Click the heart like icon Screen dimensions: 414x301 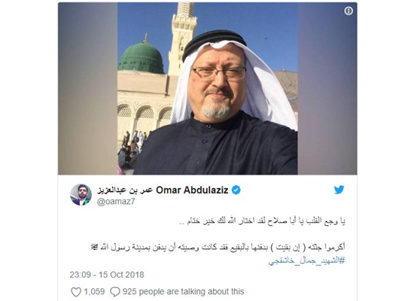tap(76, 292)
